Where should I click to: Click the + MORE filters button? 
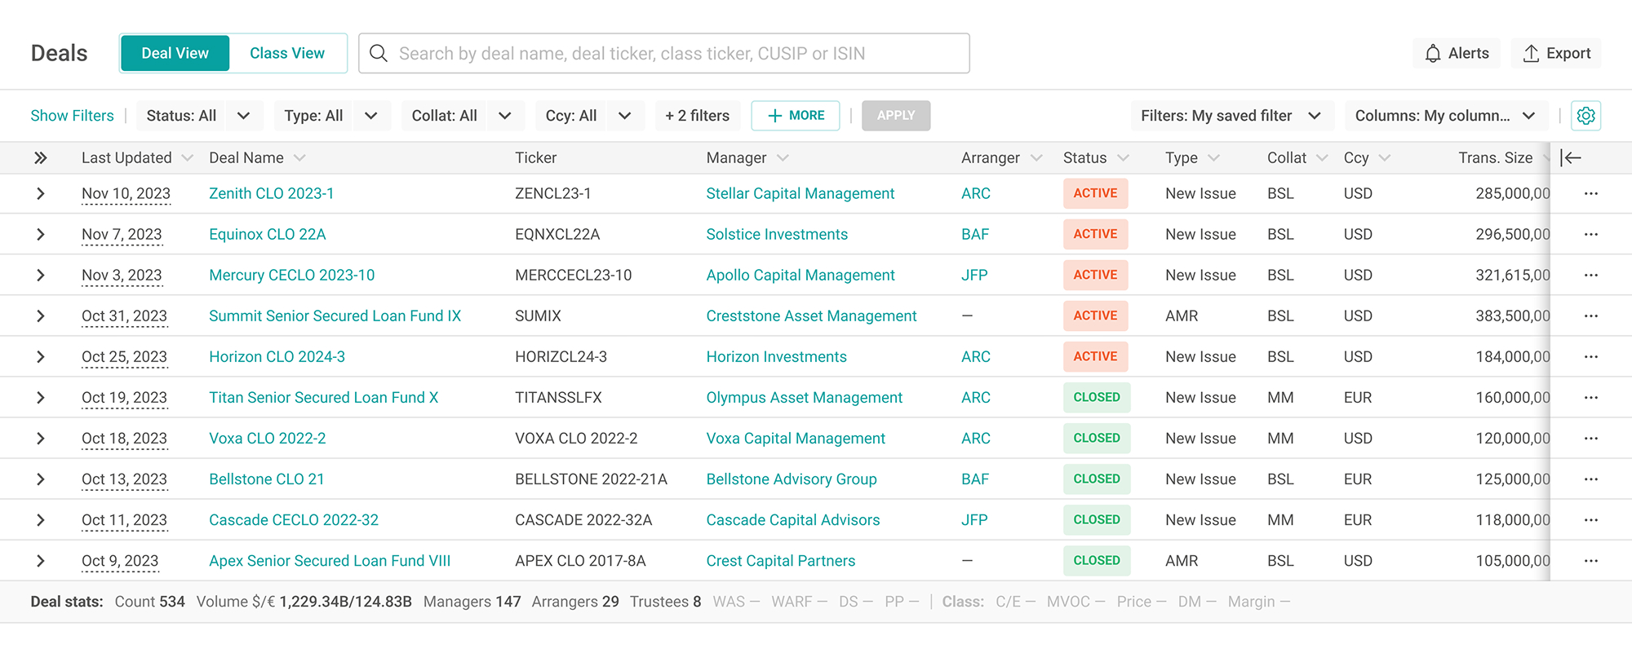pyautogui.click(x=796, y=116)
